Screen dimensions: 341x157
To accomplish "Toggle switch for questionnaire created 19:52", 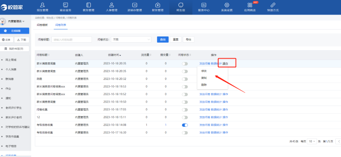I will [x=185, y=94].
